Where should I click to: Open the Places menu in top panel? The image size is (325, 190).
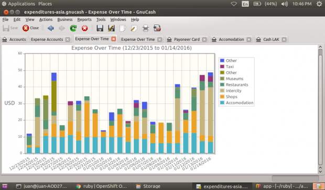pos(45,4)
